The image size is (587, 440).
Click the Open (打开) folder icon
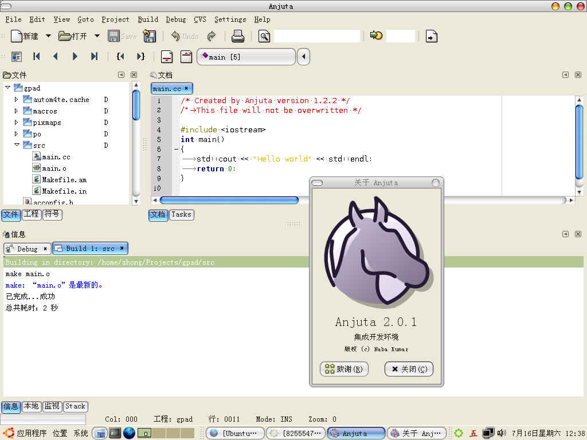65,36
